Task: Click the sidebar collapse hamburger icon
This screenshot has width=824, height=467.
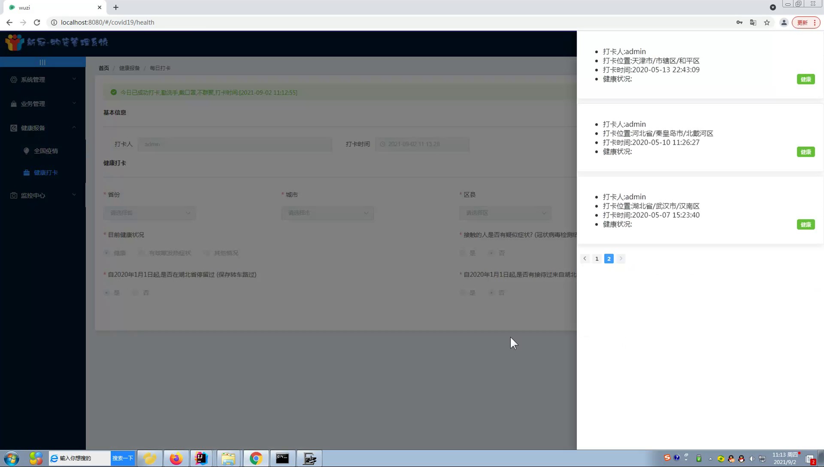Action: [x=42, y=62]
